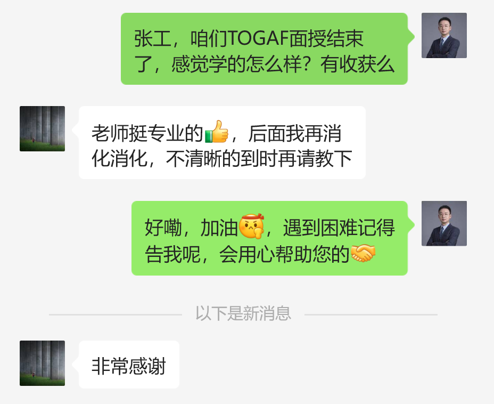Viewport: 494px width, 404px height.
Task: Select the green 好嘞，加油 message bubble
Action: click(270, 238)
